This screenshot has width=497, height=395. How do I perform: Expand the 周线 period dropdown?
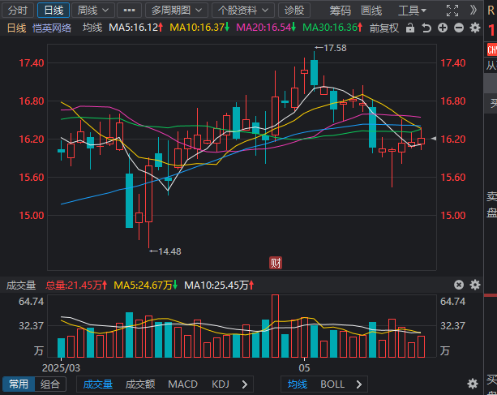click(x=87, y=11)
